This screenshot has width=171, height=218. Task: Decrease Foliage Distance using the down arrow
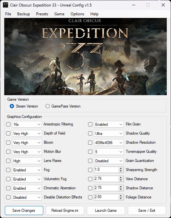121,199
